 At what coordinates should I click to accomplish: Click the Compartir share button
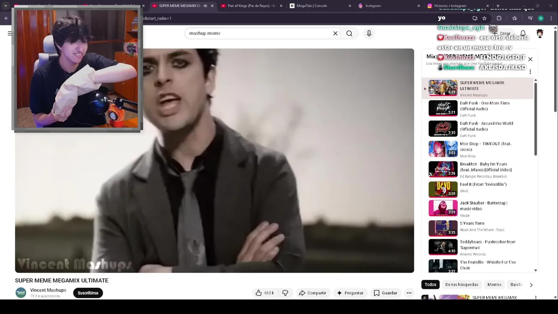tap(313, 293)
